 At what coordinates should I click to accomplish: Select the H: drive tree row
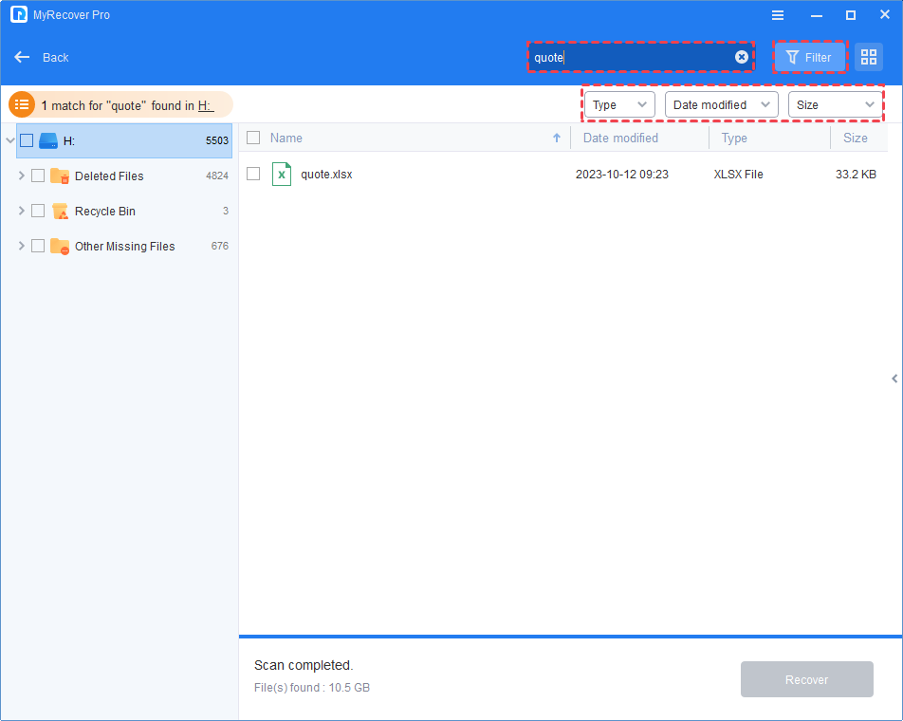(x=124, y=140)
